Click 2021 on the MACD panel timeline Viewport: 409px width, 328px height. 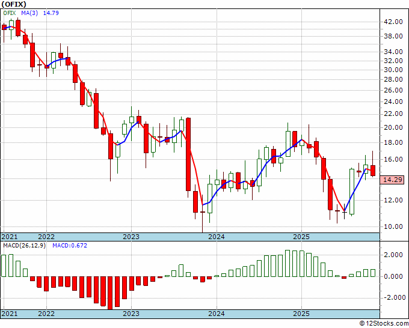pos(10,314)
